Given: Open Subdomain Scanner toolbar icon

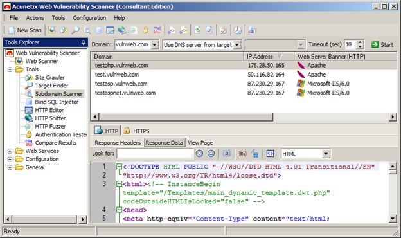Looking at the screenshot, I should pos(87,30).
